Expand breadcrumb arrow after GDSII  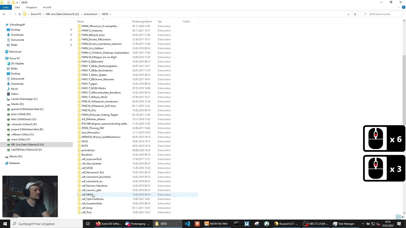pos(110,14)
